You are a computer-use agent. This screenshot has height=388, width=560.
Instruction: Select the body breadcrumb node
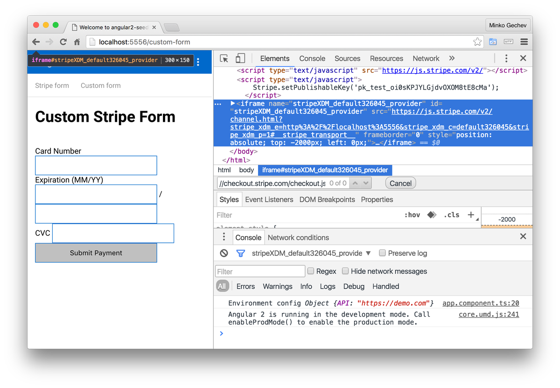246,170
